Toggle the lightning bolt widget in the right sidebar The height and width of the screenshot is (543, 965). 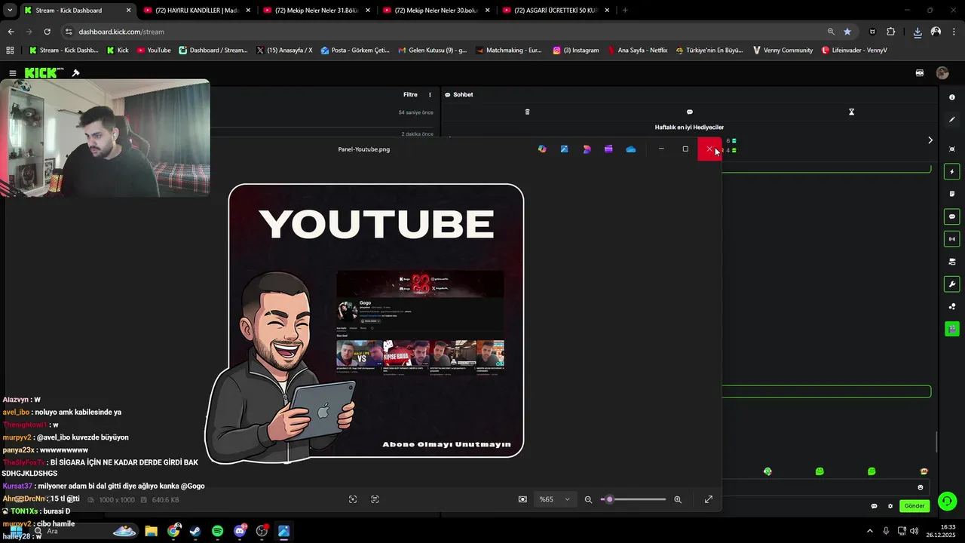952,172
